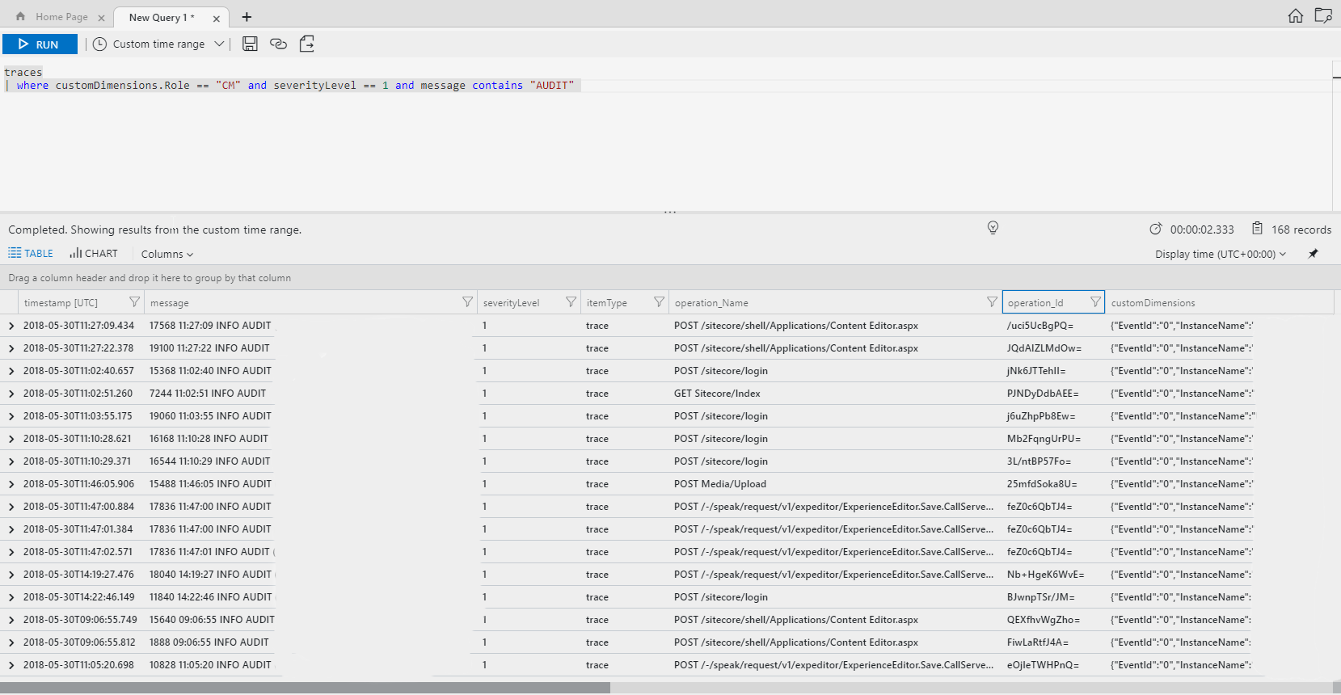Image resolution: width=1341 pixels, height=695 pixels.
Task: Click the horizontal scrollbar under the results
Action: pyautogui.click(x=306, y=688)
